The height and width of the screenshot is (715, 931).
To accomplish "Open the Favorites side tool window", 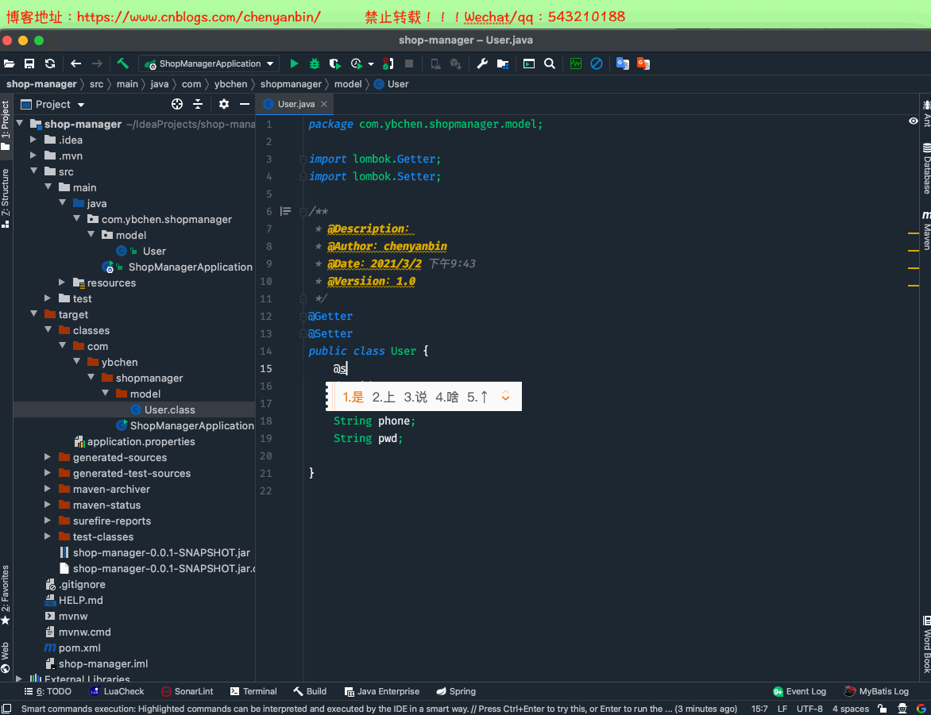I will [6, 594].
